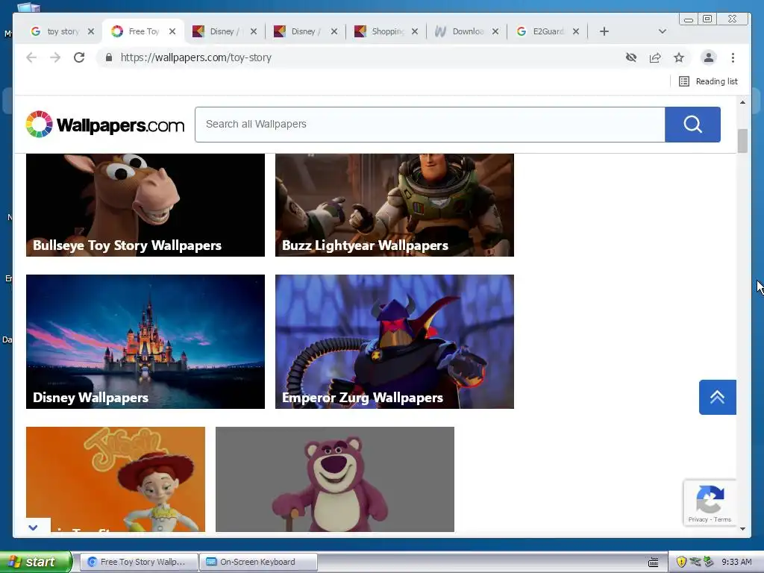
Task: Open the Lotso bear wallpapers thumbnail
Action: point(335,479)
